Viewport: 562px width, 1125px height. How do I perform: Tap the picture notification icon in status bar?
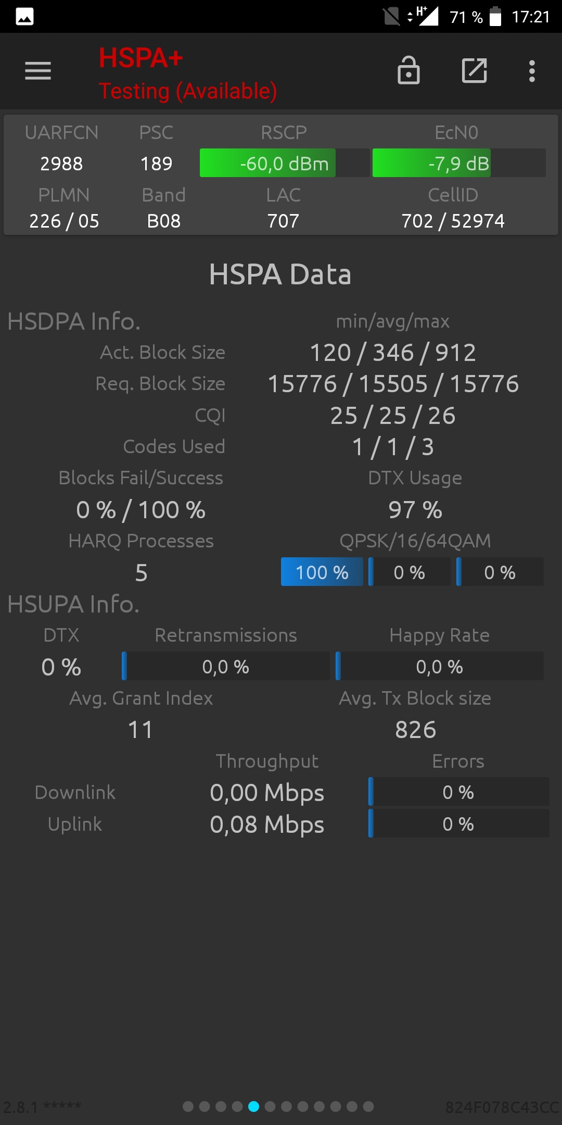click(24, 17)
